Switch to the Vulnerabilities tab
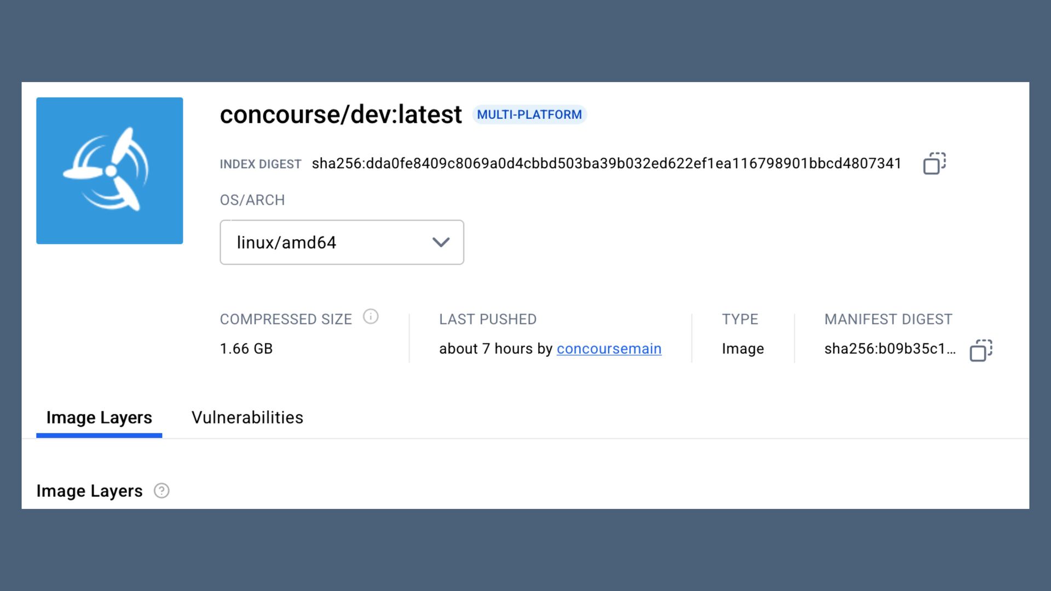This screenshot has height=591, width=1051. [x=247, y=418]
